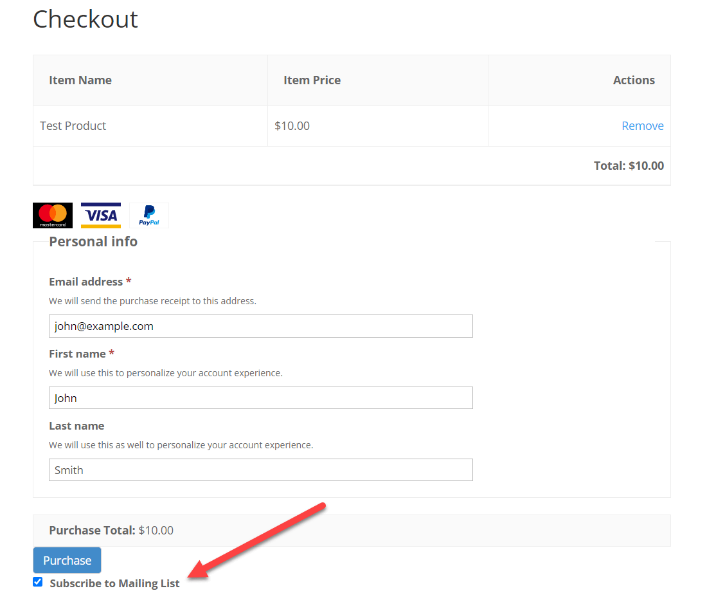Image resolution: width=707 pixels, height=611 pixels.
Task: Click the Item Price column header
Action: (x=312, y=80)
